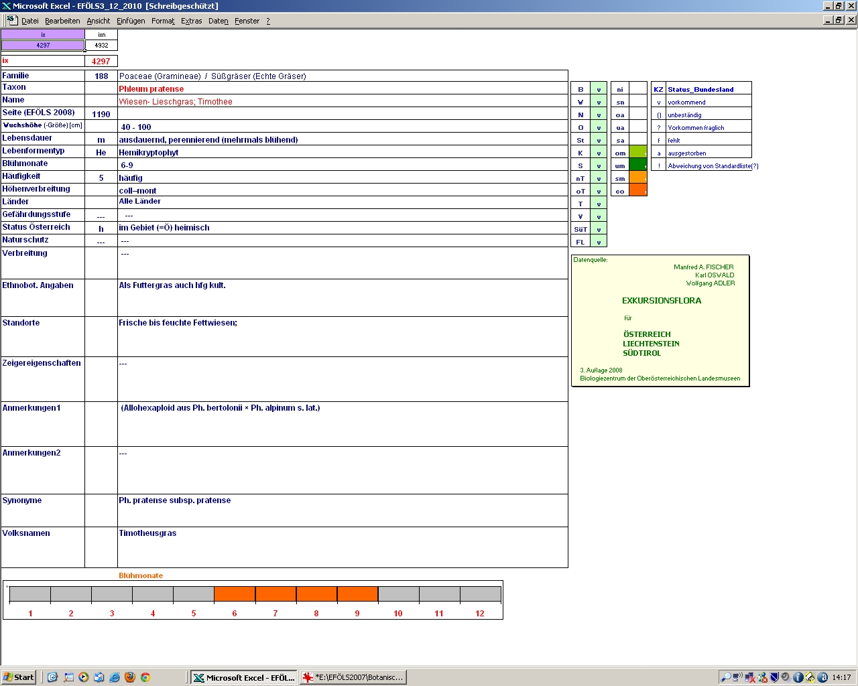Launch Firefox from the quick launch bar
The image size is (858, 686).
click(130, 677)
